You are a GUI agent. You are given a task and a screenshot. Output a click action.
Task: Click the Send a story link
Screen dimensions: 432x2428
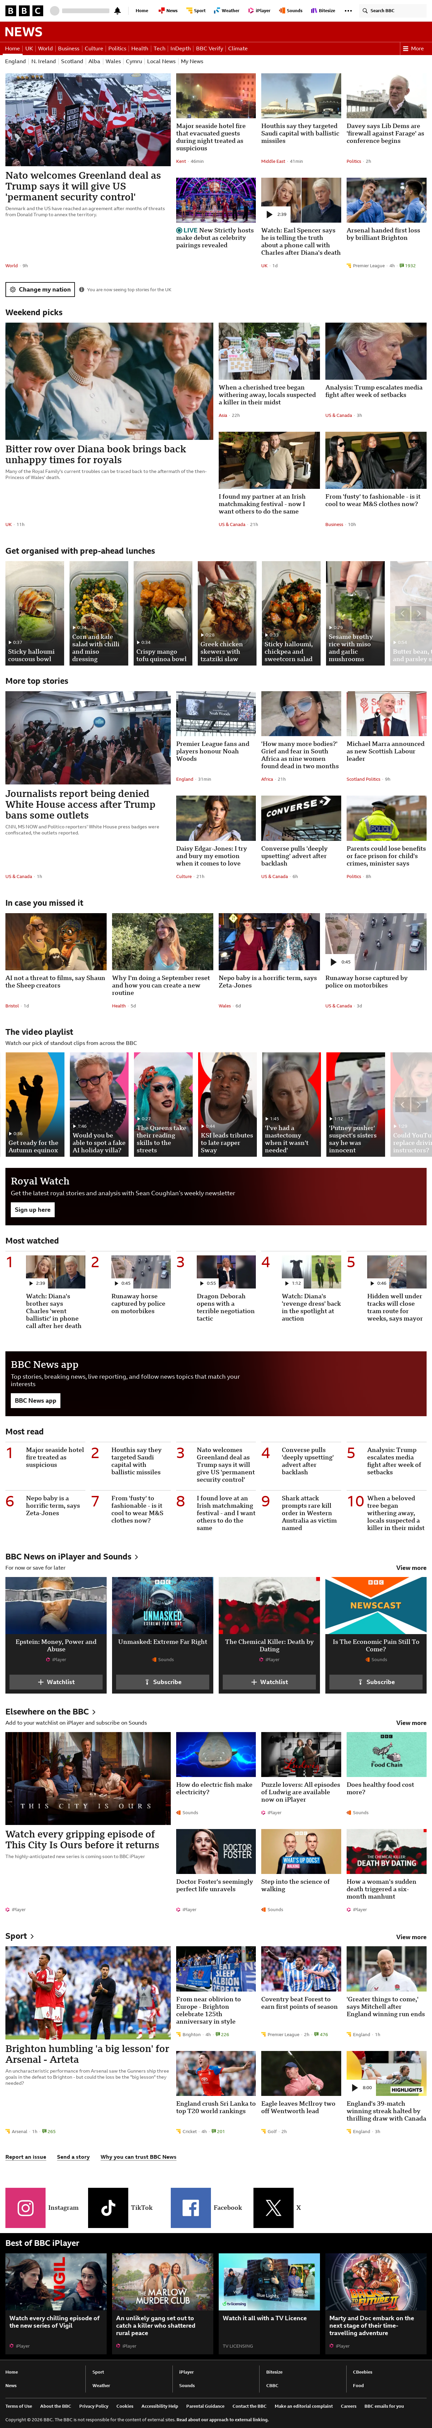(74, 2156)
